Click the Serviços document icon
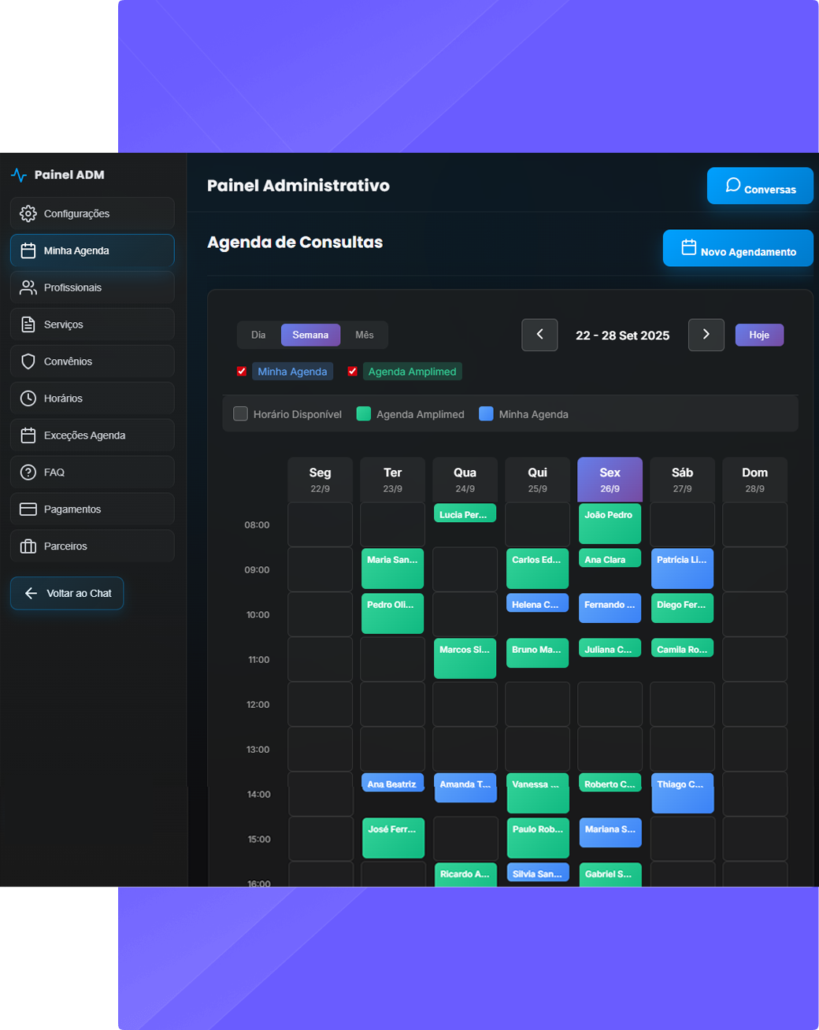The height and width of the screenshot is (1030, 819). 28,324
